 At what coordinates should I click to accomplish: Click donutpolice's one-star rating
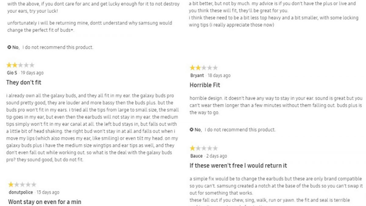22,185
